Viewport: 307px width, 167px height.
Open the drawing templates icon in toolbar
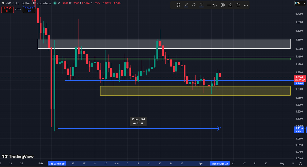[x=178, y=5]
